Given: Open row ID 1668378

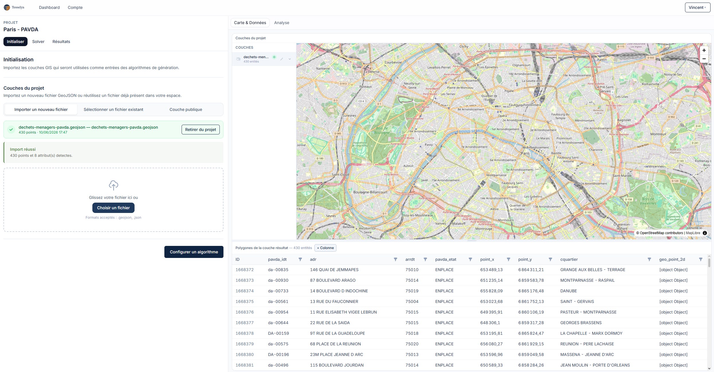Looking at the screenshot, I should point(245,333).
